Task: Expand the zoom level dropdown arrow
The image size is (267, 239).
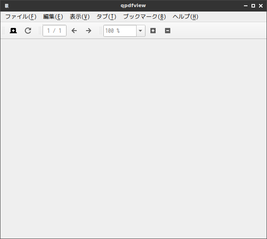Action: point(141,31)
